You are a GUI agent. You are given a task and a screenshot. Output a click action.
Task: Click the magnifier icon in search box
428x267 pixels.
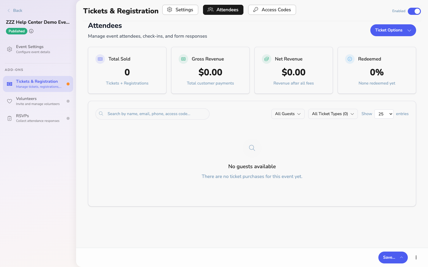(101, 114)
